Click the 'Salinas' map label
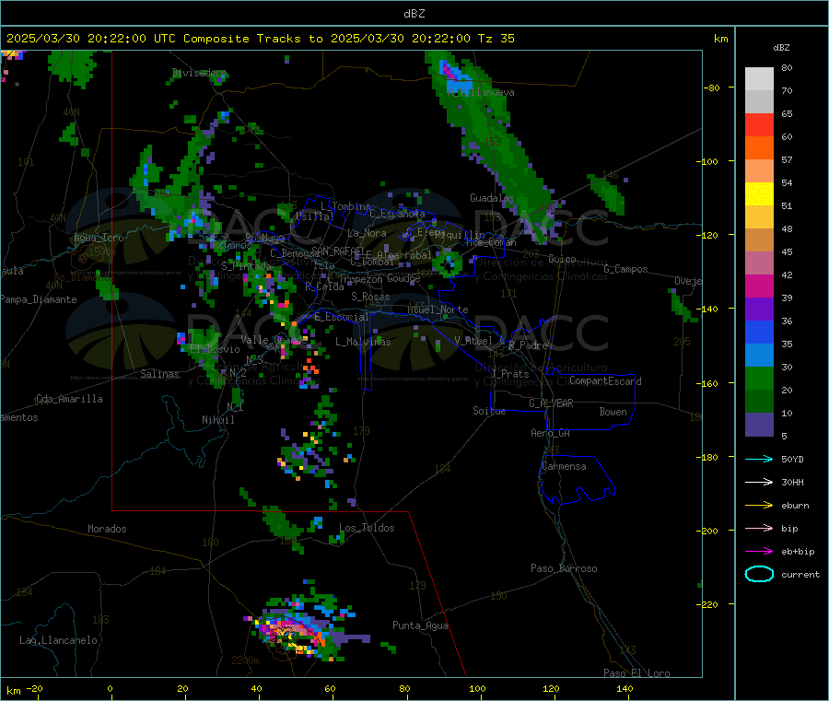Screen dimensions: 829x701 coord(159,374)
